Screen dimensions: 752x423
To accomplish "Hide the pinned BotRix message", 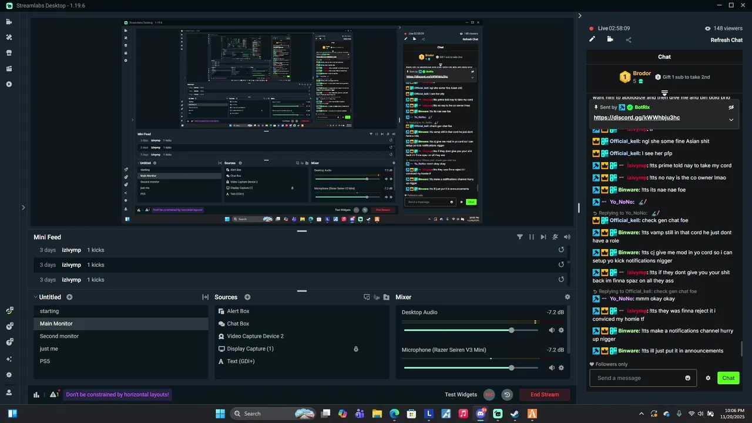I will tap(731, 108).
